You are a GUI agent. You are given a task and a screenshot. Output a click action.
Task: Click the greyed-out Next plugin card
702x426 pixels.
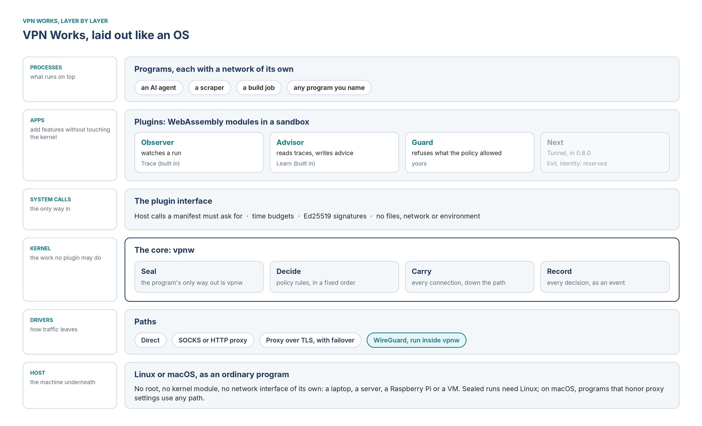click(605, 152)
